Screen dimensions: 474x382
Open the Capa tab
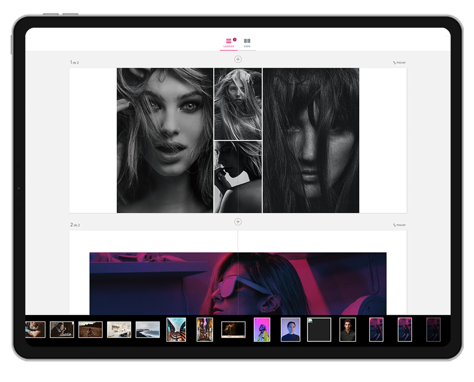(247, 43)
